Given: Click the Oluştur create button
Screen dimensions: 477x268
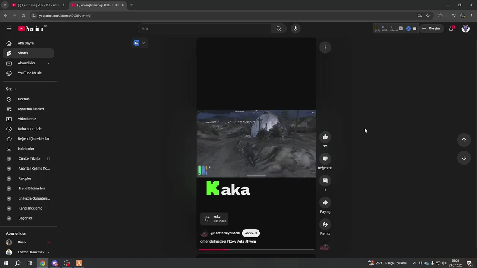Looking at the screenshot, I should click(431, 29).
